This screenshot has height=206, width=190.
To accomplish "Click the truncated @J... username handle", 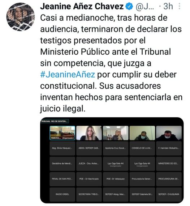I will coord(145,7).
